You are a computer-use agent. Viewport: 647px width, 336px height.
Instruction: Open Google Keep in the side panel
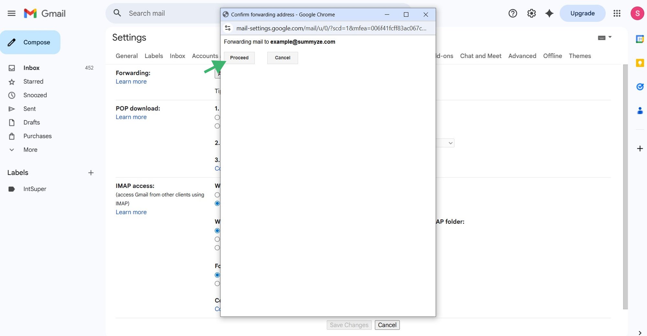(x=640, y=63)
